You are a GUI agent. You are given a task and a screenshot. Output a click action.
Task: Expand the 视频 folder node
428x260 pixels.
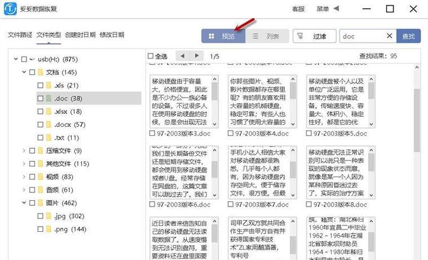point(24,177)
